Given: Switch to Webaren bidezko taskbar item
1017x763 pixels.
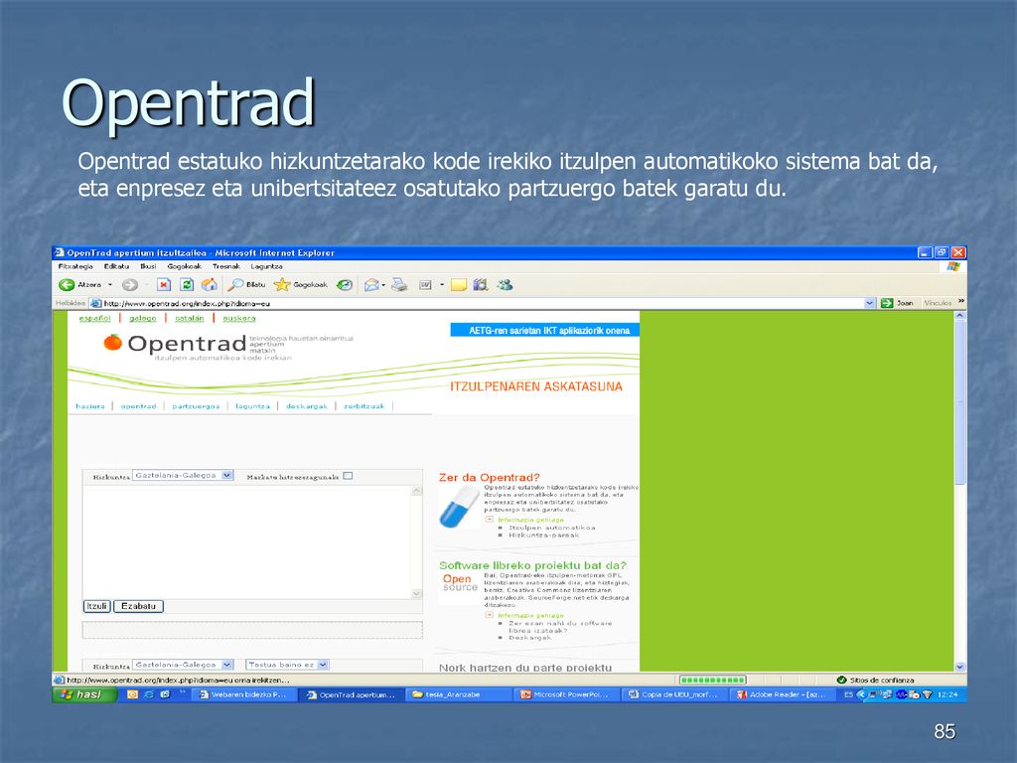Looking at the screenshot, I should pos(245,694).
